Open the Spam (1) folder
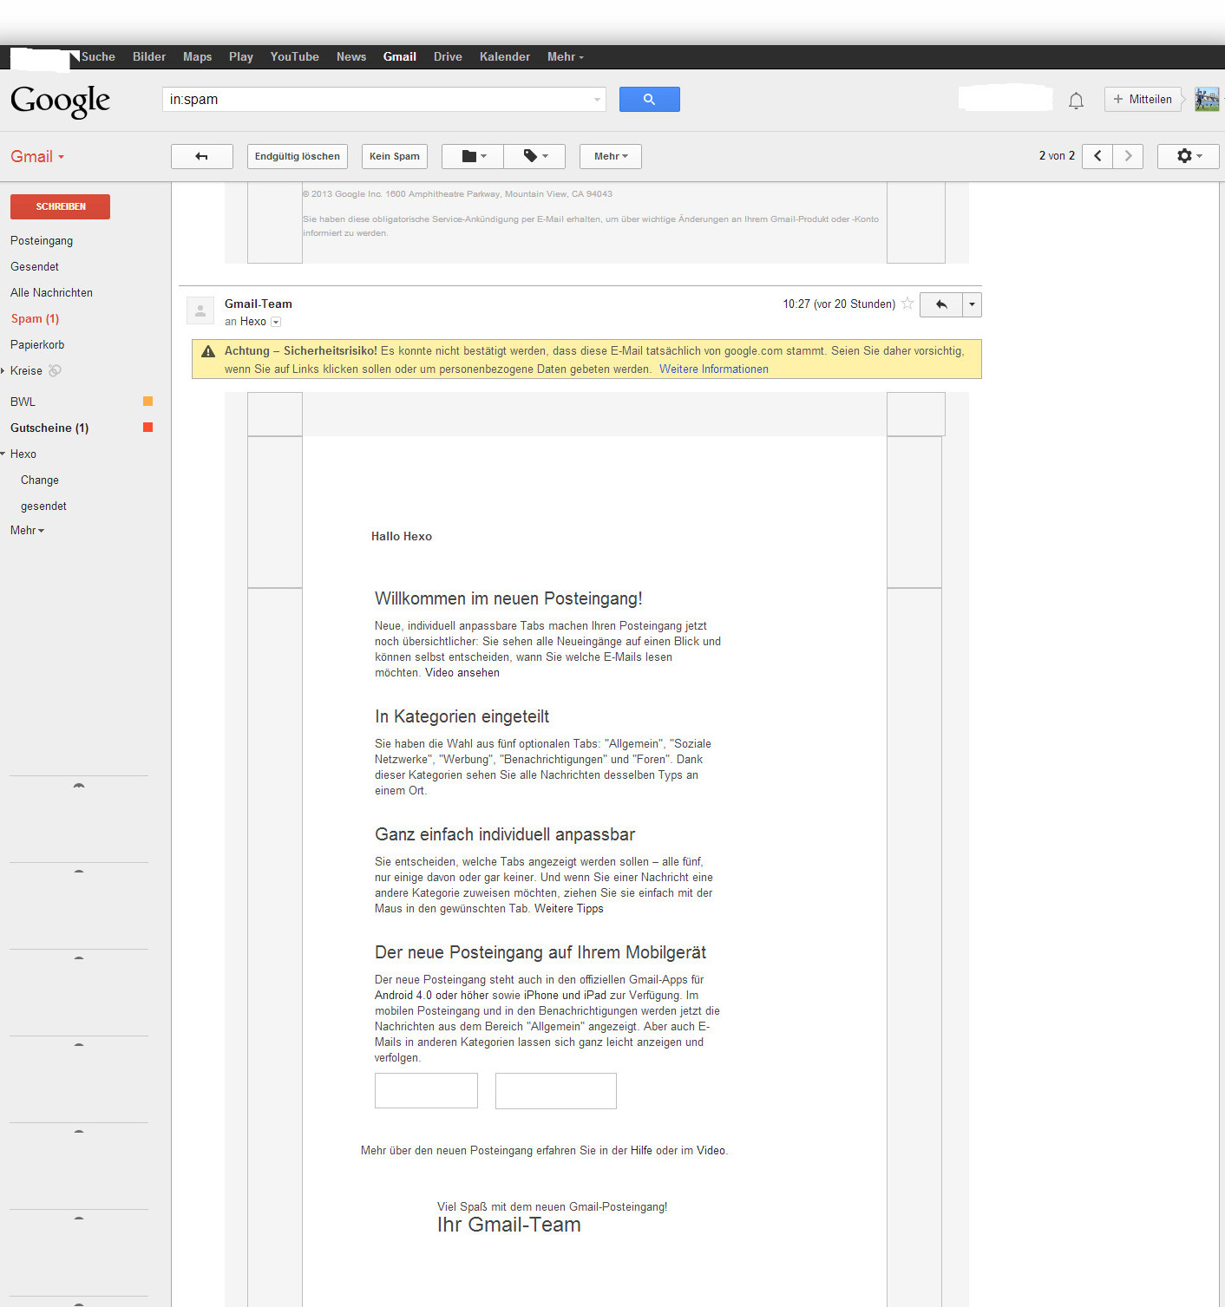1225x1307 pixels. 35,319
